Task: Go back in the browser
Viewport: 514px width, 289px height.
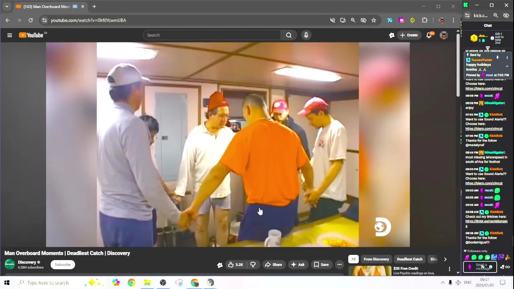Action: tap(8, 20)
